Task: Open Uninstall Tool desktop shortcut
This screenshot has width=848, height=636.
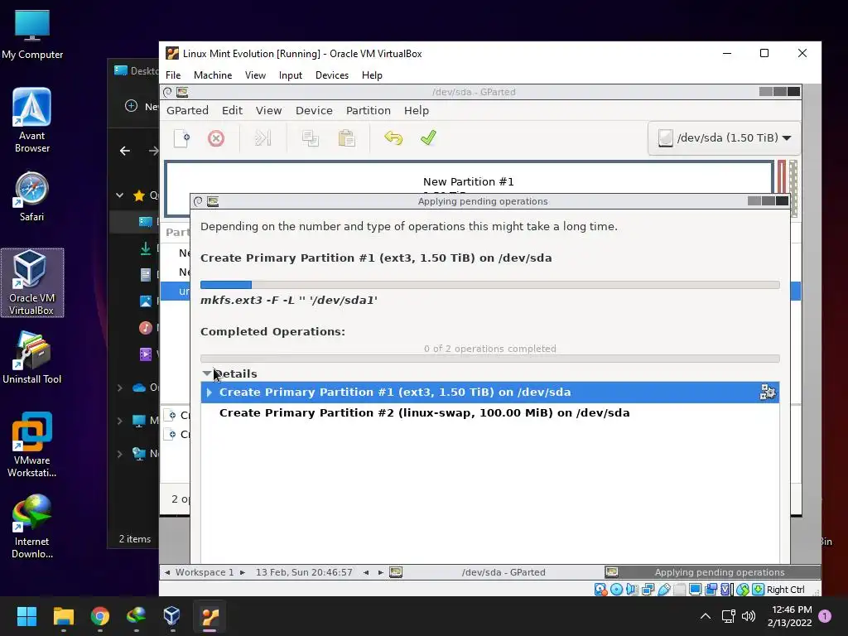Action: click(x=32, y=358)
